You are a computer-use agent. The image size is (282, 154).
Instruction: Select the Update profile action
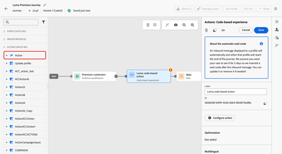[x=25, y=63]
